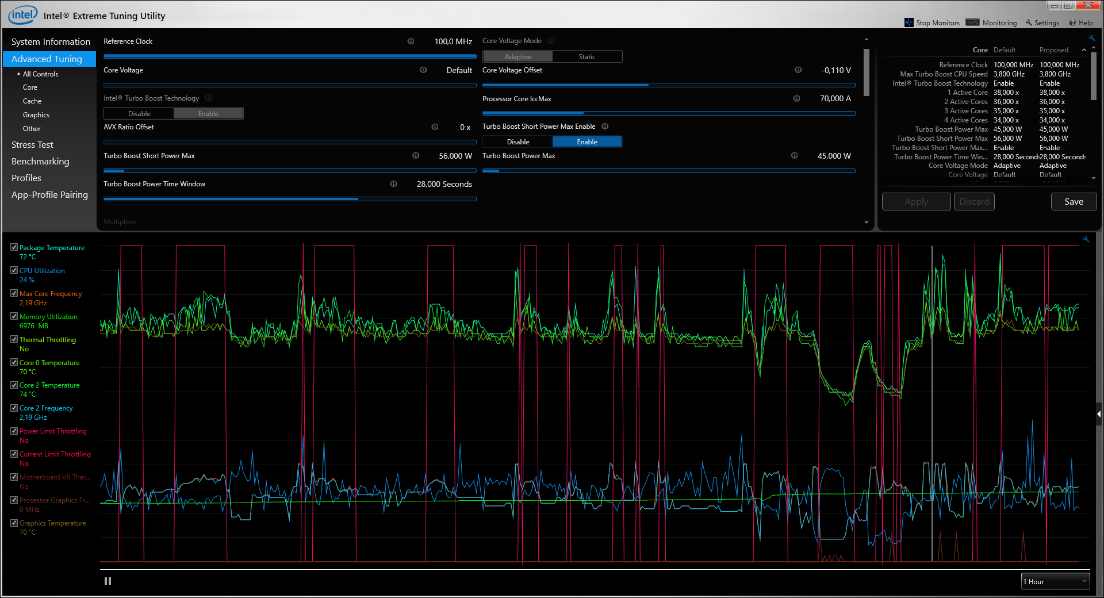The width and height of the screenshot is (1104, 598).
Task: Open App-Profile Pairing section
Action: pos(49,195)
